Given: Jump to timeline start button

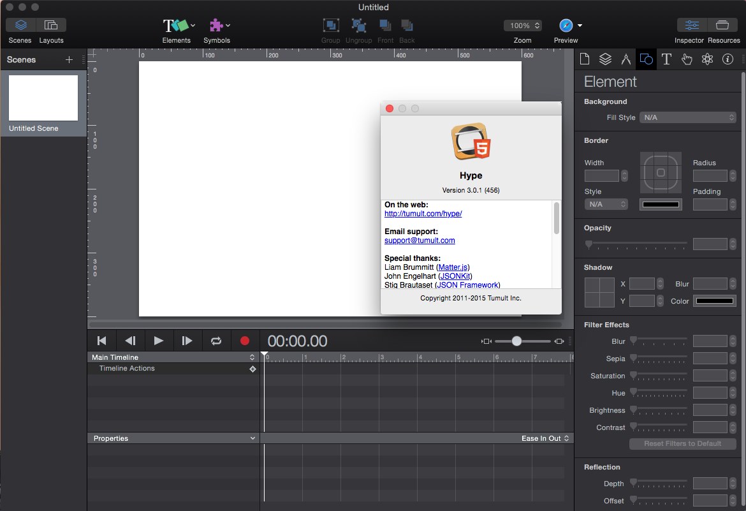Looking at the screenshot, I should [x=101, y=341].
